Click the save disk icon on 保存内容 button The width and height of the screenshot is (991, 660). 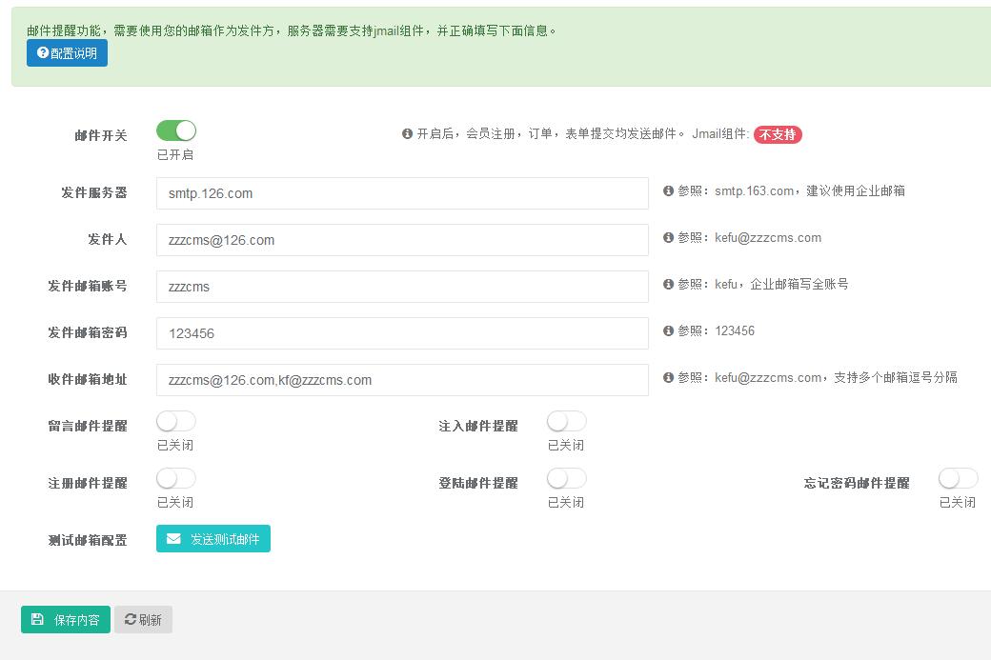coord(36,619)
